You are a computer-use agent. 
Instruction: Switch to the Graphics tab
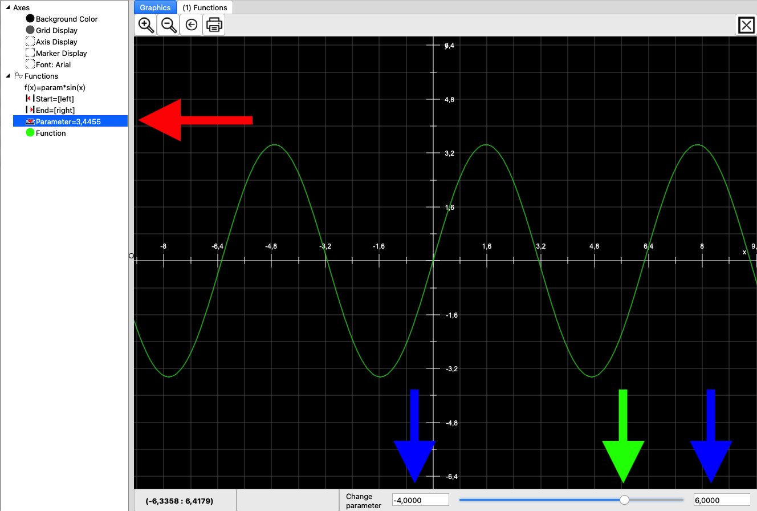[155, 7]
